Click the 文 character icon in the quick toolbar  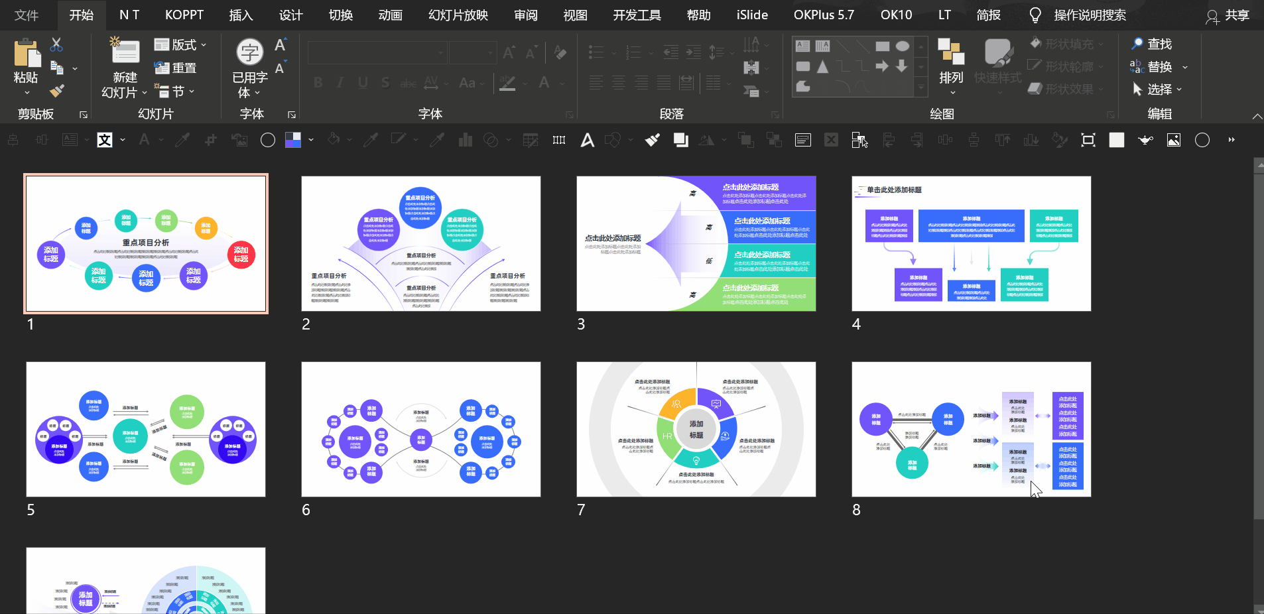(105, 140)
